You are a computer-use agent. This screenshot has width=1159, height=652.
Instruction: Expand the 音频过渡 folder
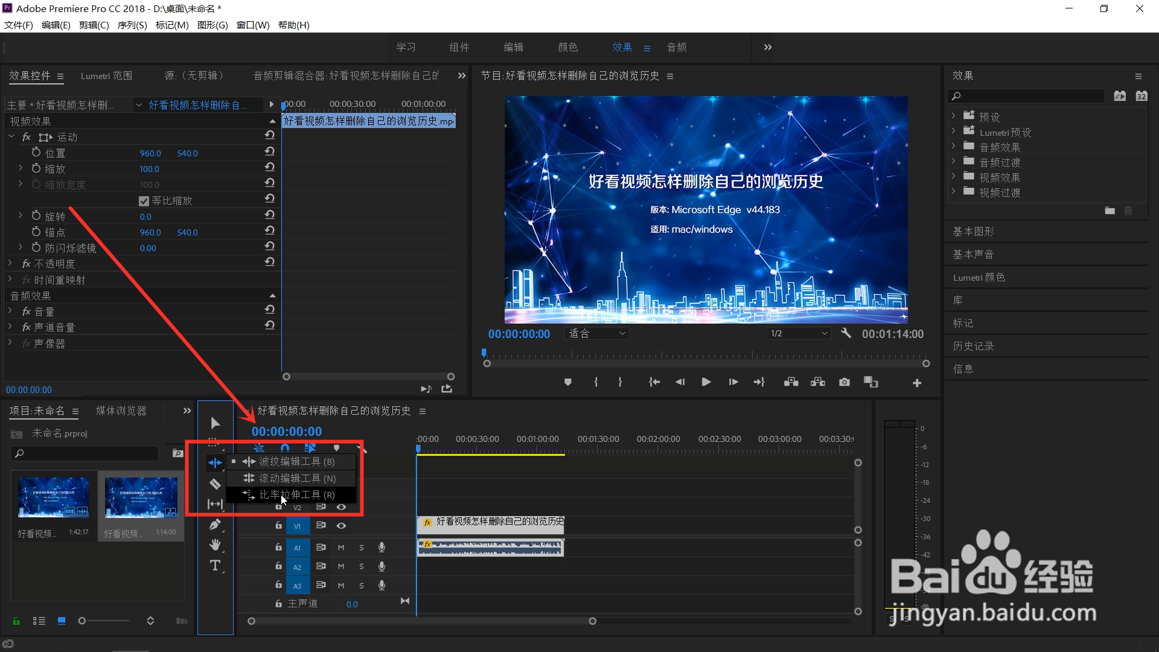tap(953, 161)
